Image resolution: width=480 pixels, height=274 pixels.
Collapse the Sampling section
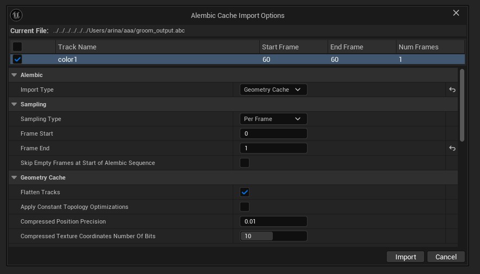[14, 104]
